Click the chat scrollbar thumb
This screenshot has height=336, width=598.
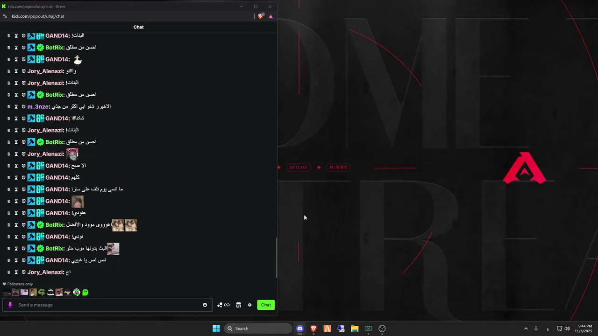click(276, 258)
